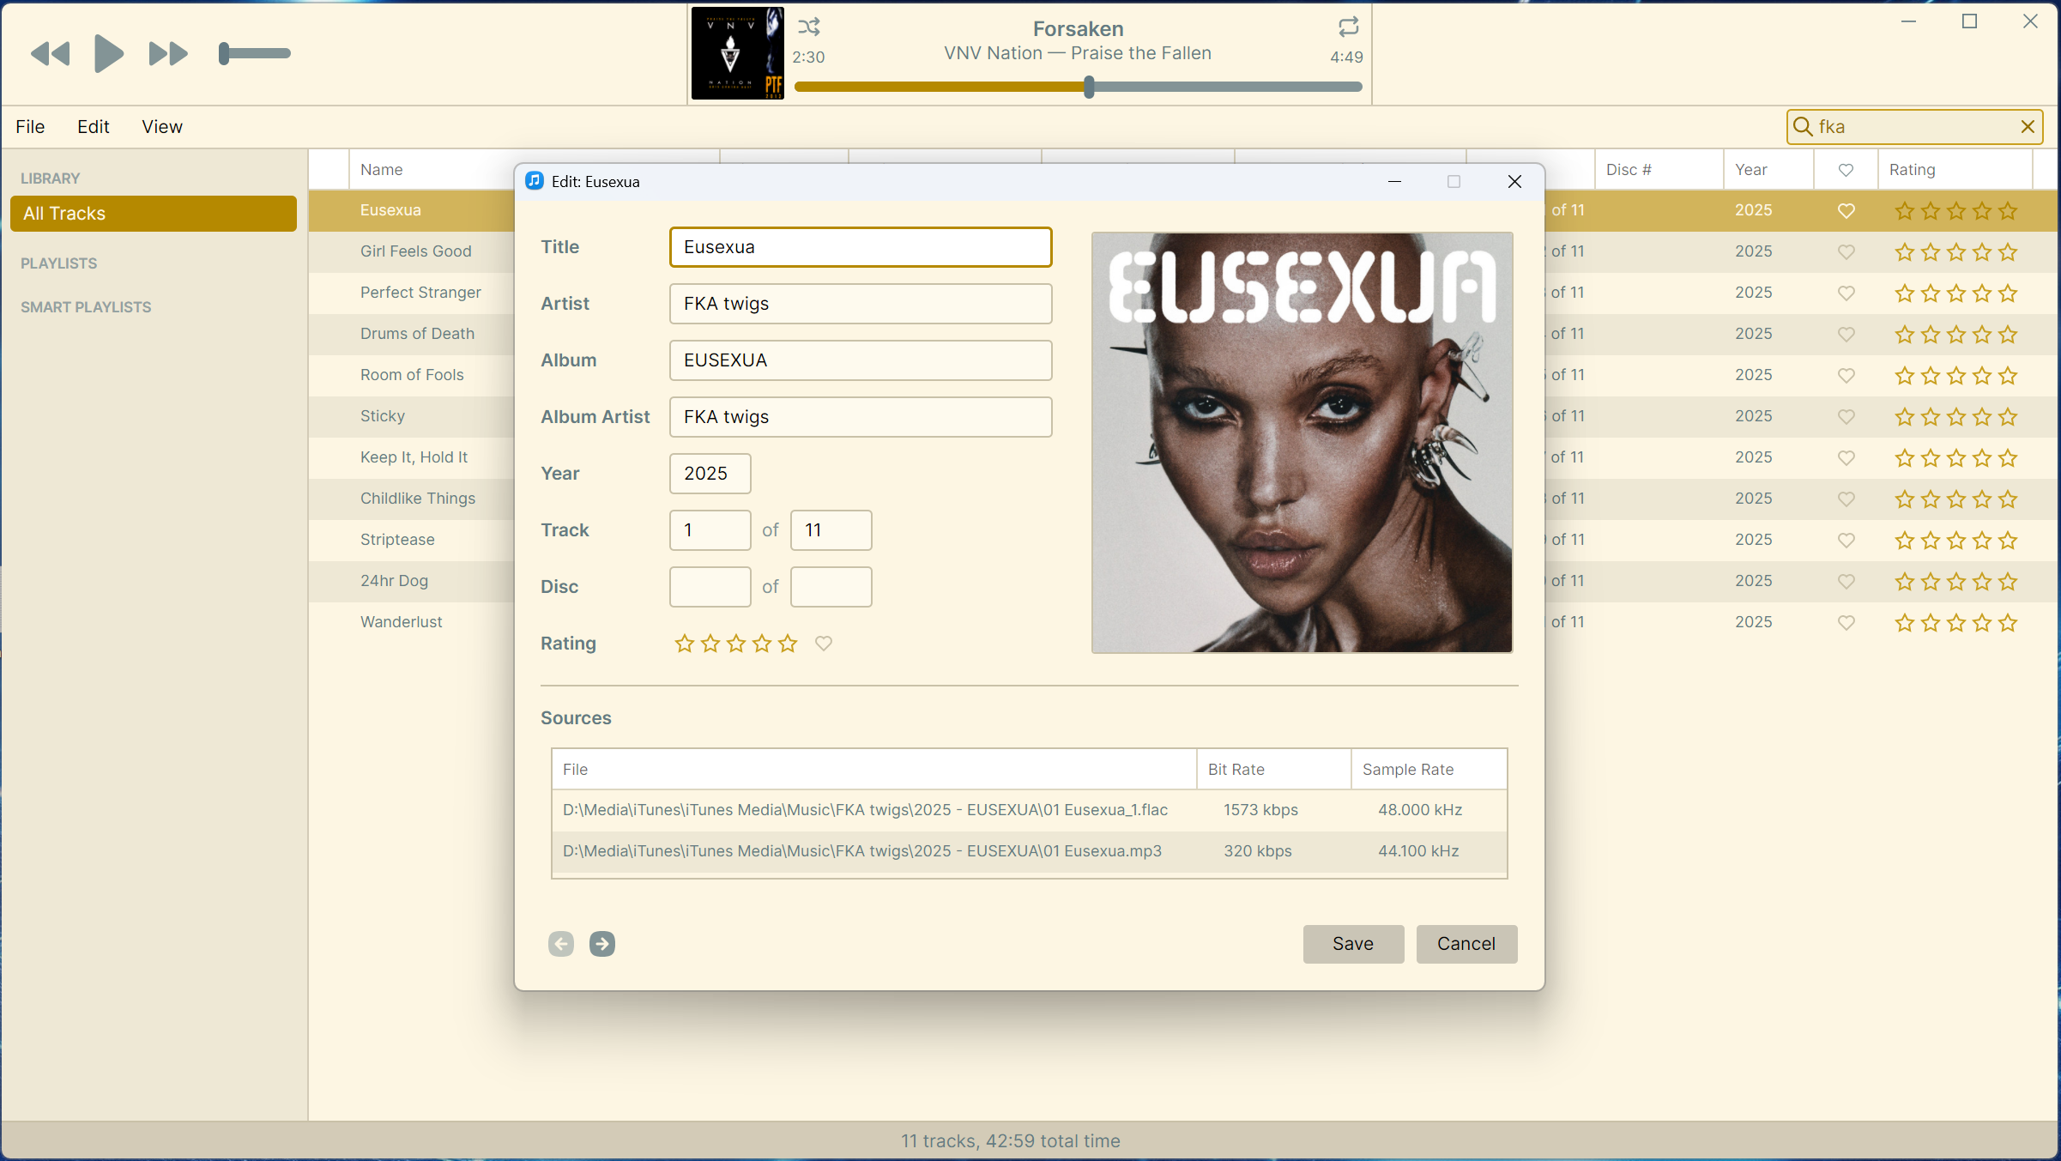The height and width of the screenshot is (1161, 2061).
Task: Click the Sample Rate column header
Action: pos(1429,770)
